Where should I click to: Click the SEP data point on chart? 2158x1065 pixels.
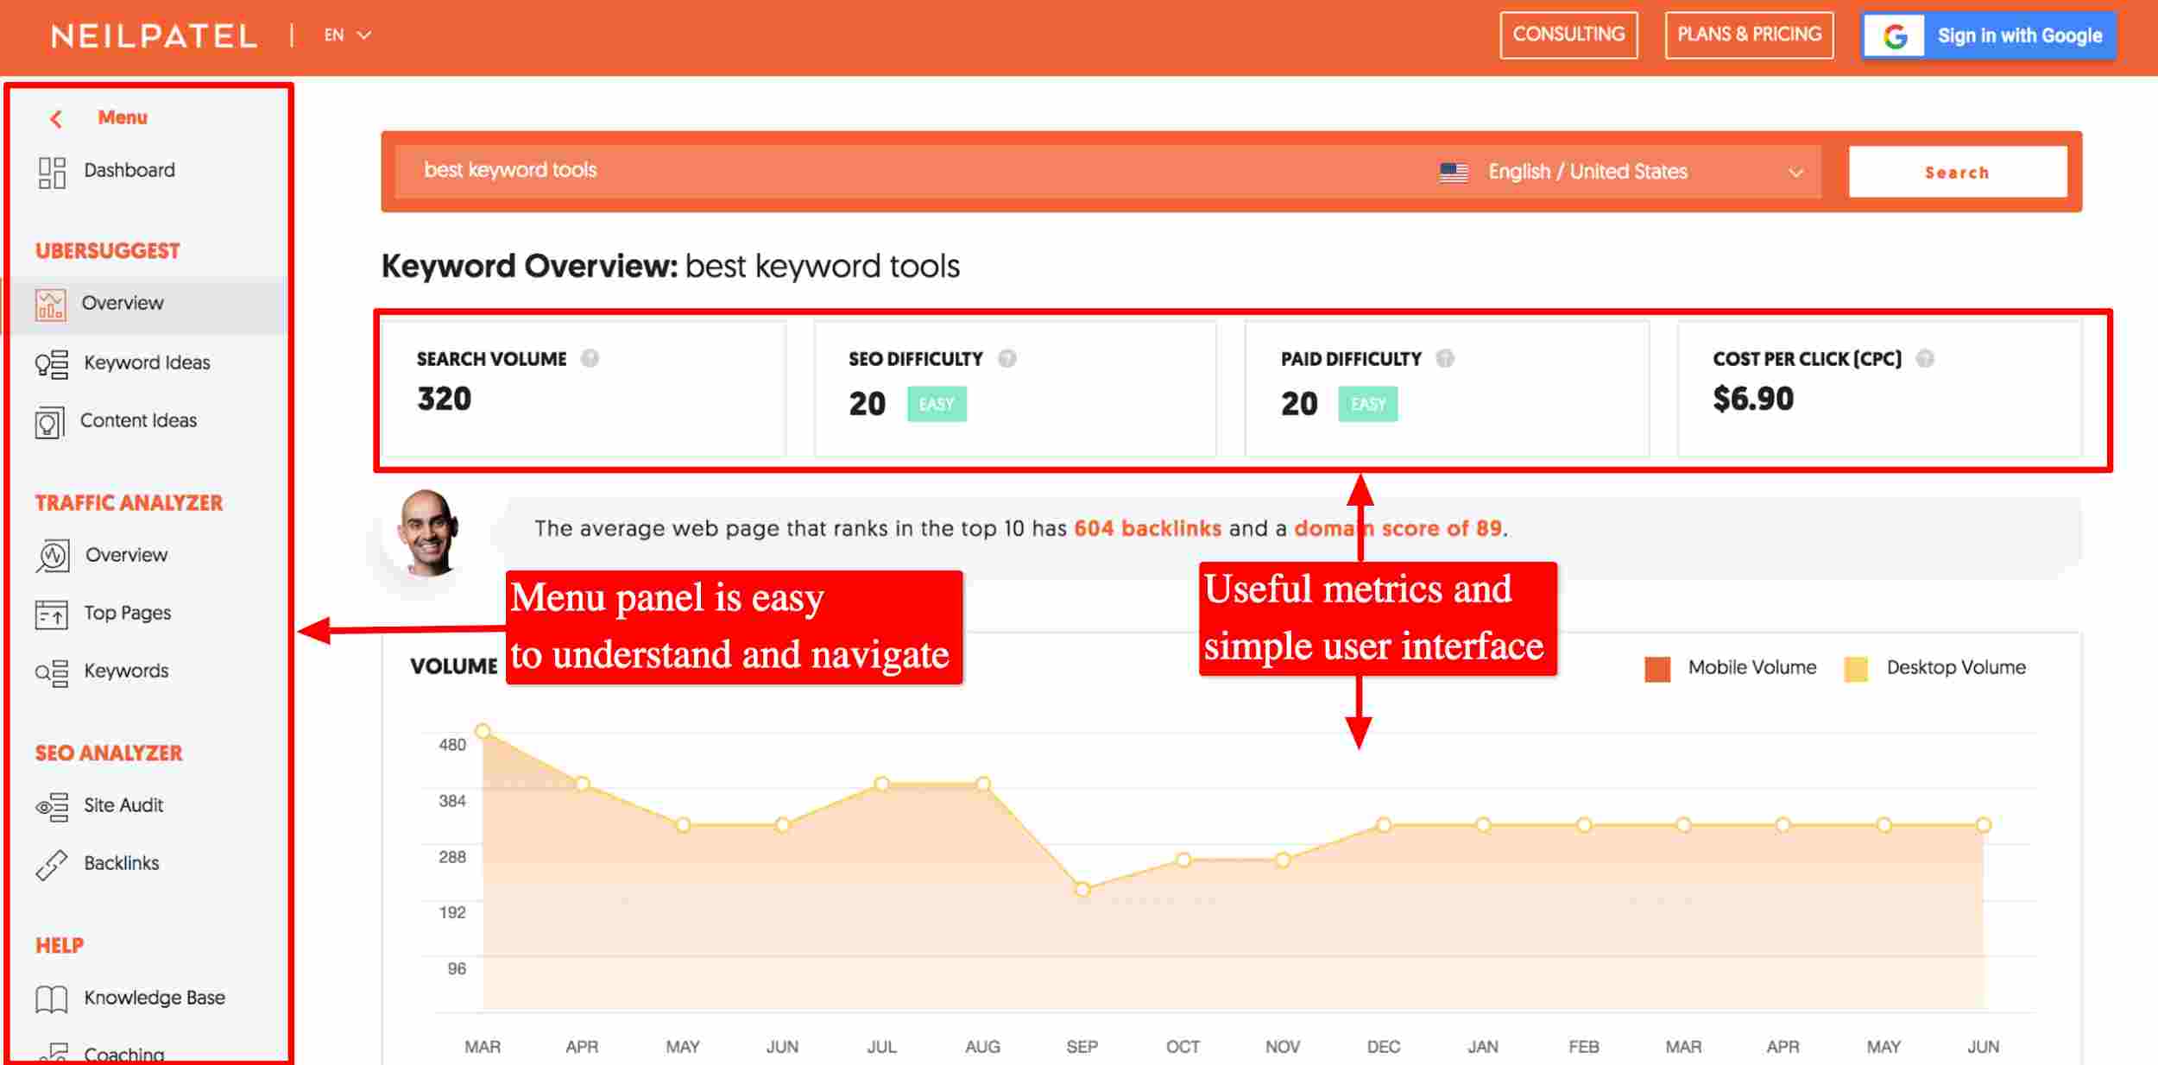[1082, 889]
